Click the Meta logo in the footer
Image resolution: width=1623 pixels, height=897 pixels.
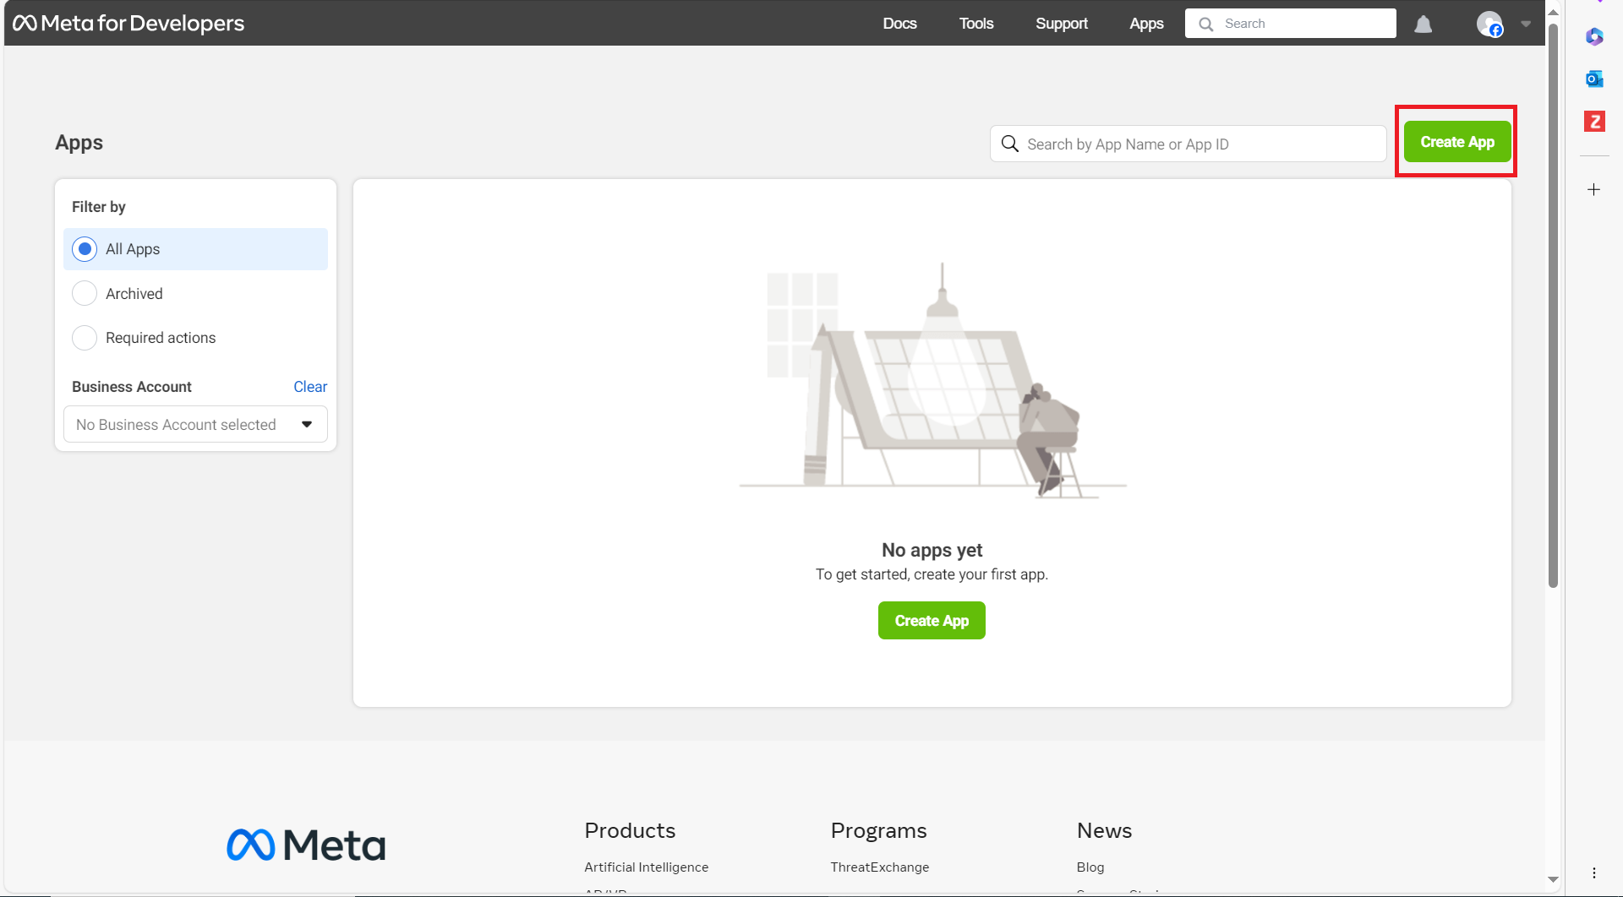click(306, 845)
